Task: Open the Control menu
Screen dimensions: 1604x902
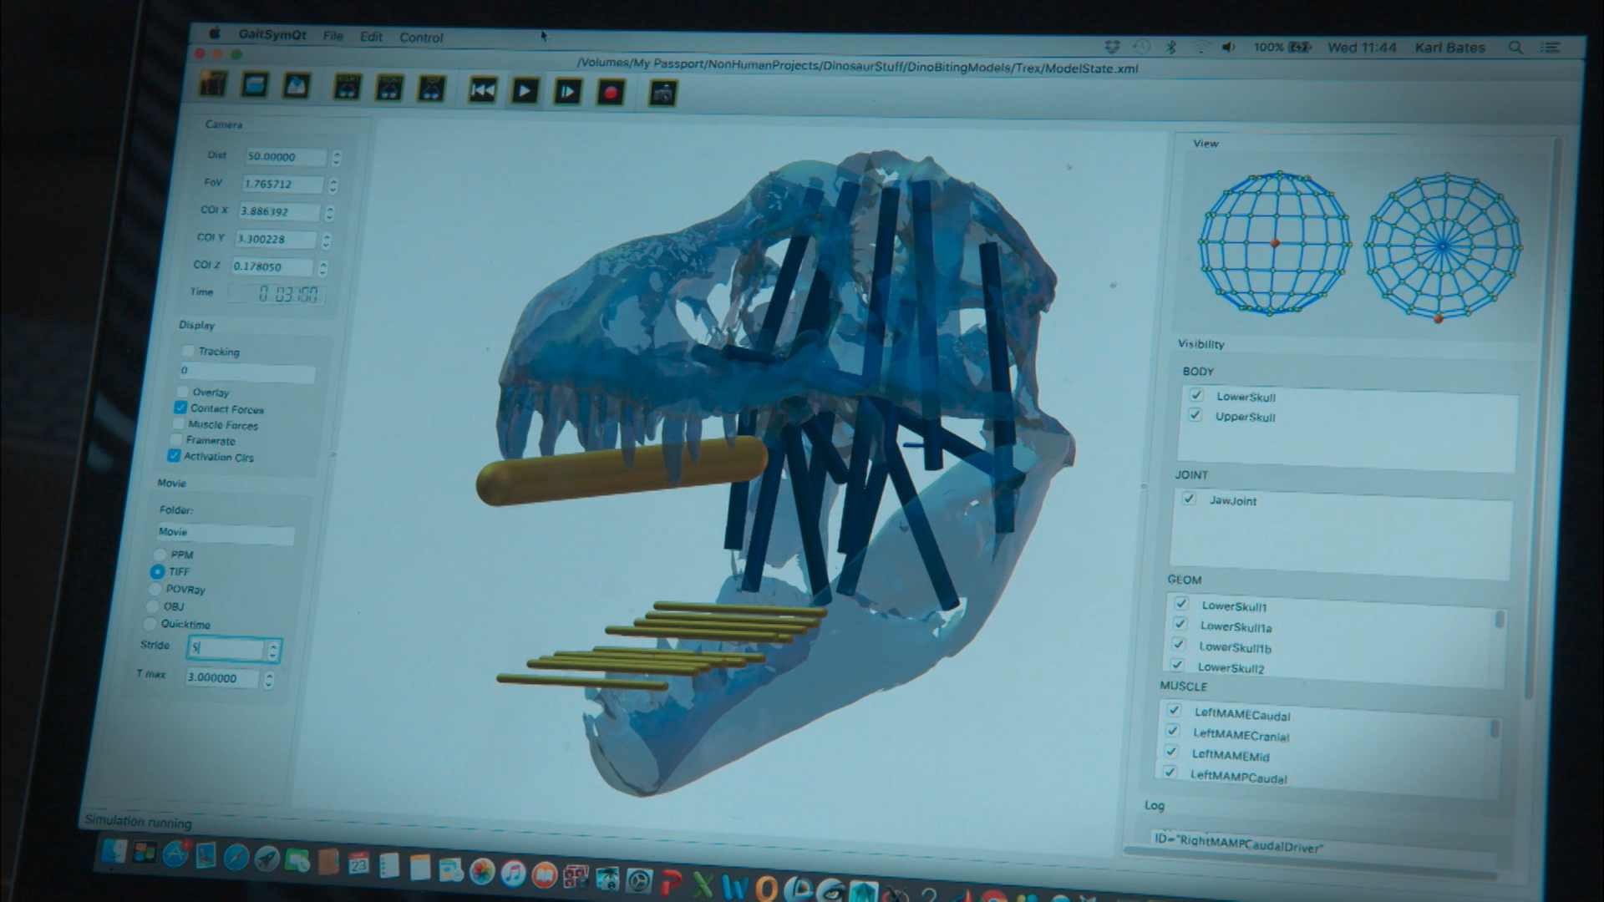Action: [421, 38]
